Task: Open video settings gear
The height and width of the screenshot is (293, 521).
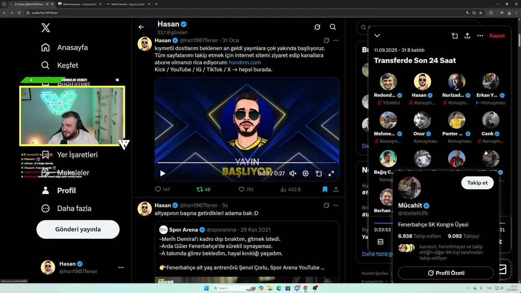Action: pos(306,173)
